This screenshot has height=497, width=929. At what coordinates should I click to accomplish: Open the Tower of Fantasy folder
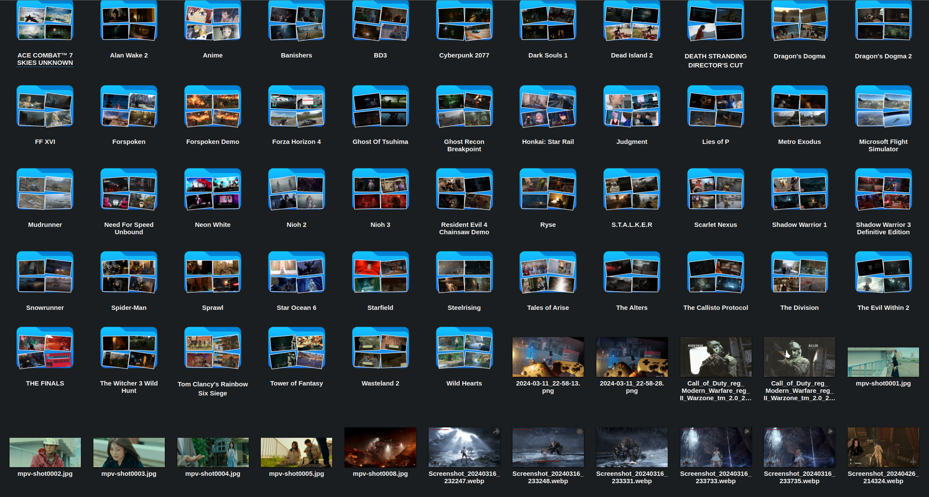[297, 348]
